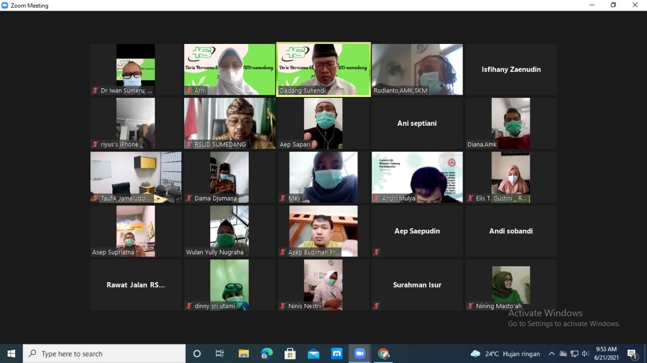The height and width of the screenshot is (363, 647).
Task: Click the Zoom Meeting title bar icon
Action: tap(5, 6)
